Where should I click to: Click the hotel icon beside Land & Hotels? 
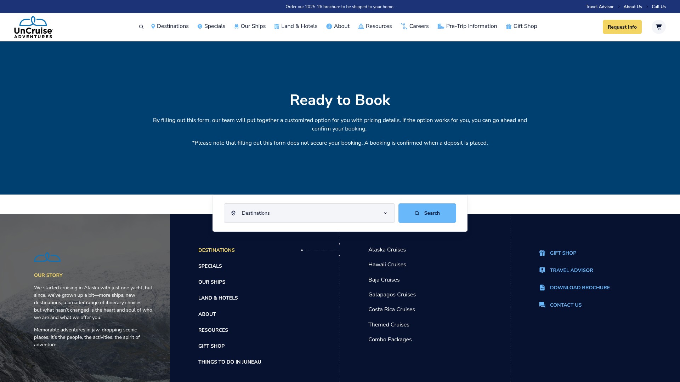pyautogui.click(x=277, y=27)
